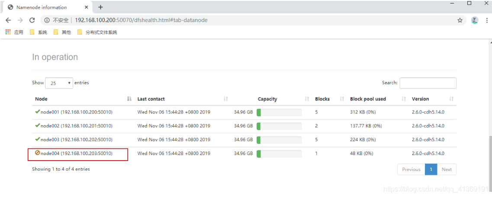Open a new browser tab
This screenshot has height=197, width=492.
pyautogui.click(x=100, y=7)
